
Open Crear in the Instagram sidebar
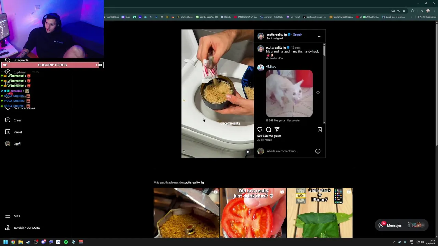[14, 120]
